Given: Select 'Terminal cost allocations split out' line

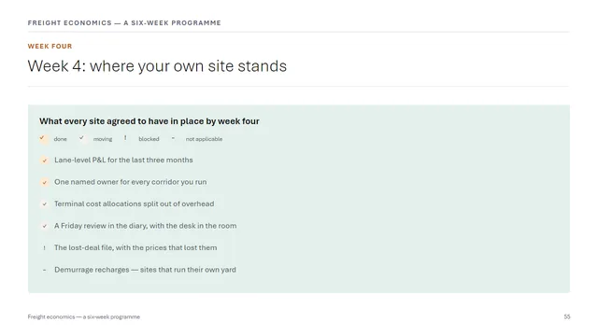Looking at the screenshot, I should (134, 203).
